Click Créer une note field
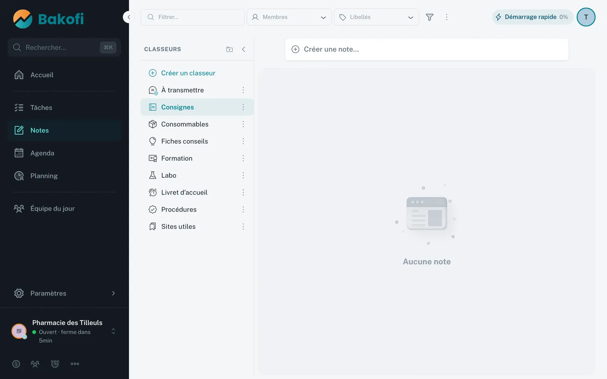The image size is (607, 379). (427, 49)
